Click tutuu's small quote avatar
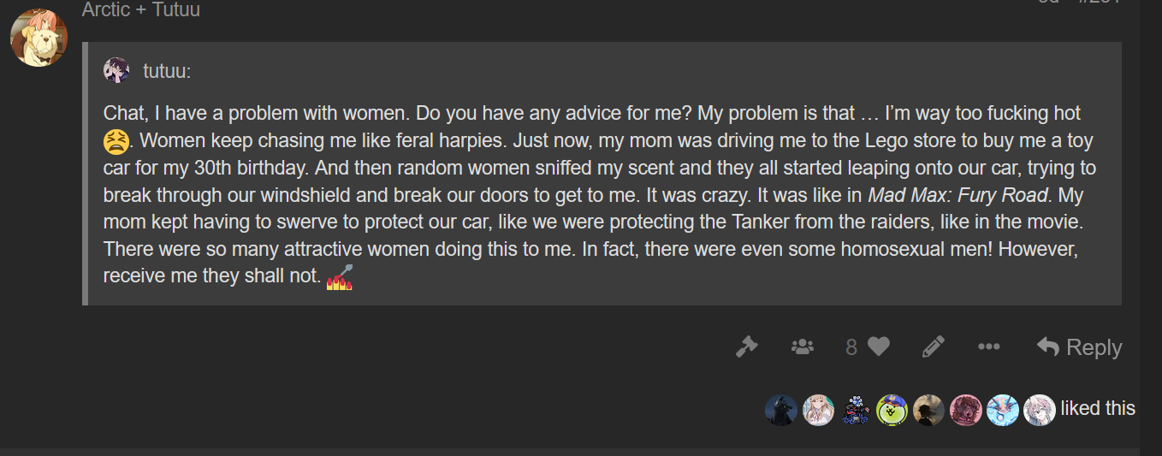This screenshot has height=456, width=1162. coord(117,71)
